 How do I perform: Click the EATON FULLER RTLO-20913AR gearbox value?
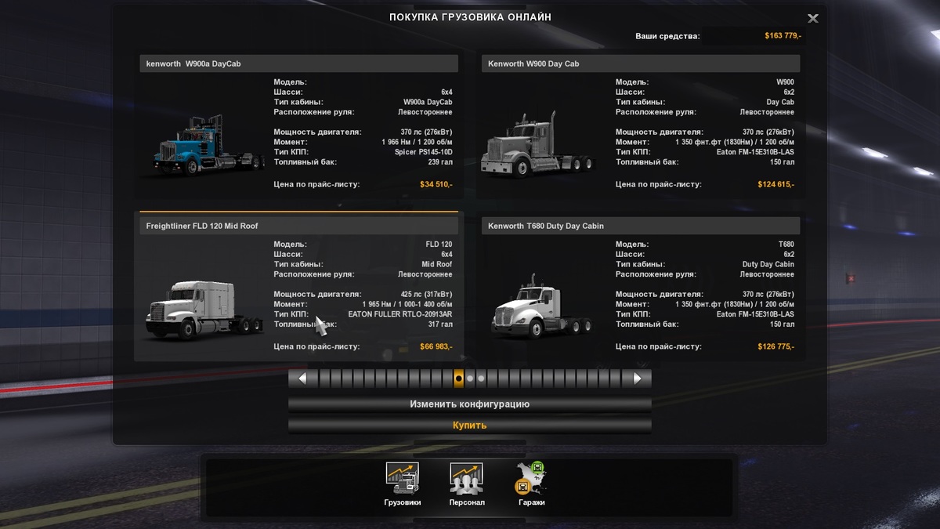coord(400,314)
